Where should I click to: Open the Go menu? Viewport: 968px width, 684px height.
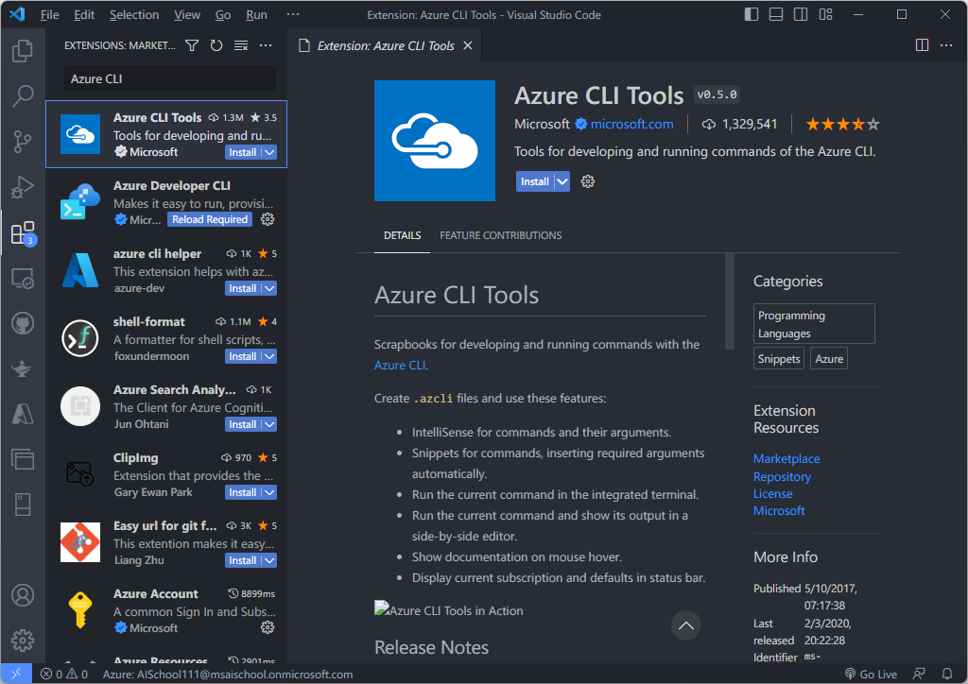223,15
